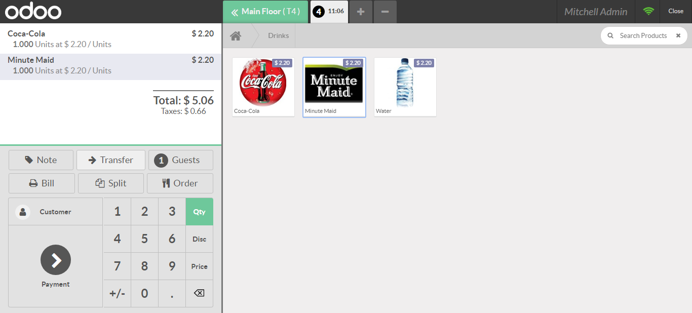
Task: Click the Transfer button
Action: [111, 160]
